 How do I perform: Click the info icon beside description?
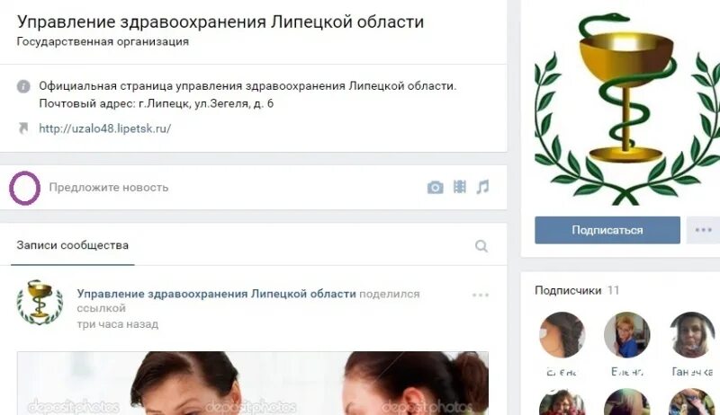point(23,86)
